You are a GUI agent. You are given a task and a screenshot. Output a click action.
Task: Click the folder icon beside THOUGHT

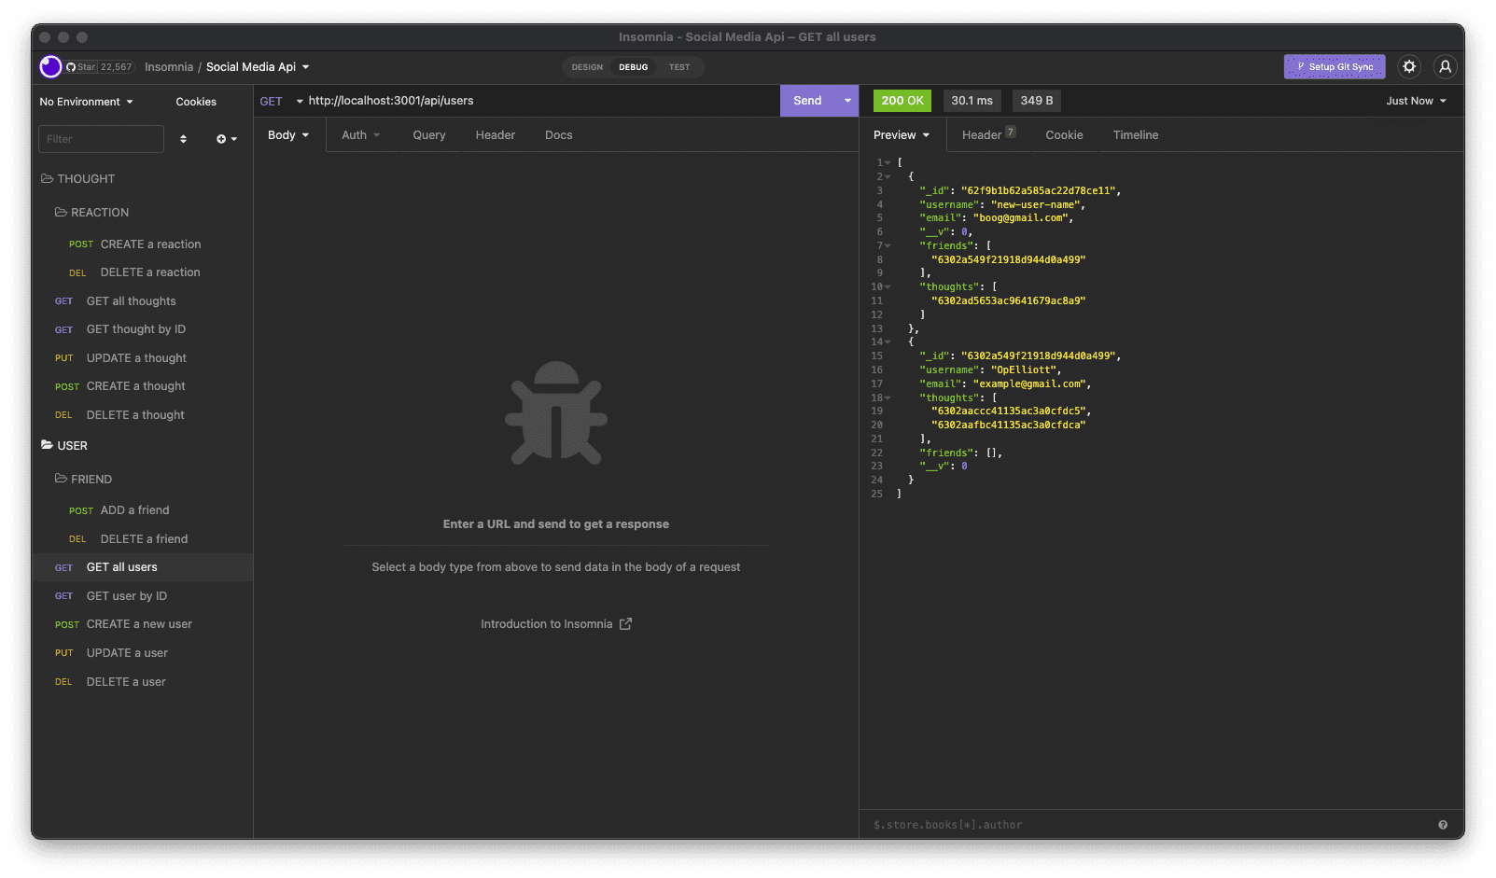point(46,178)
